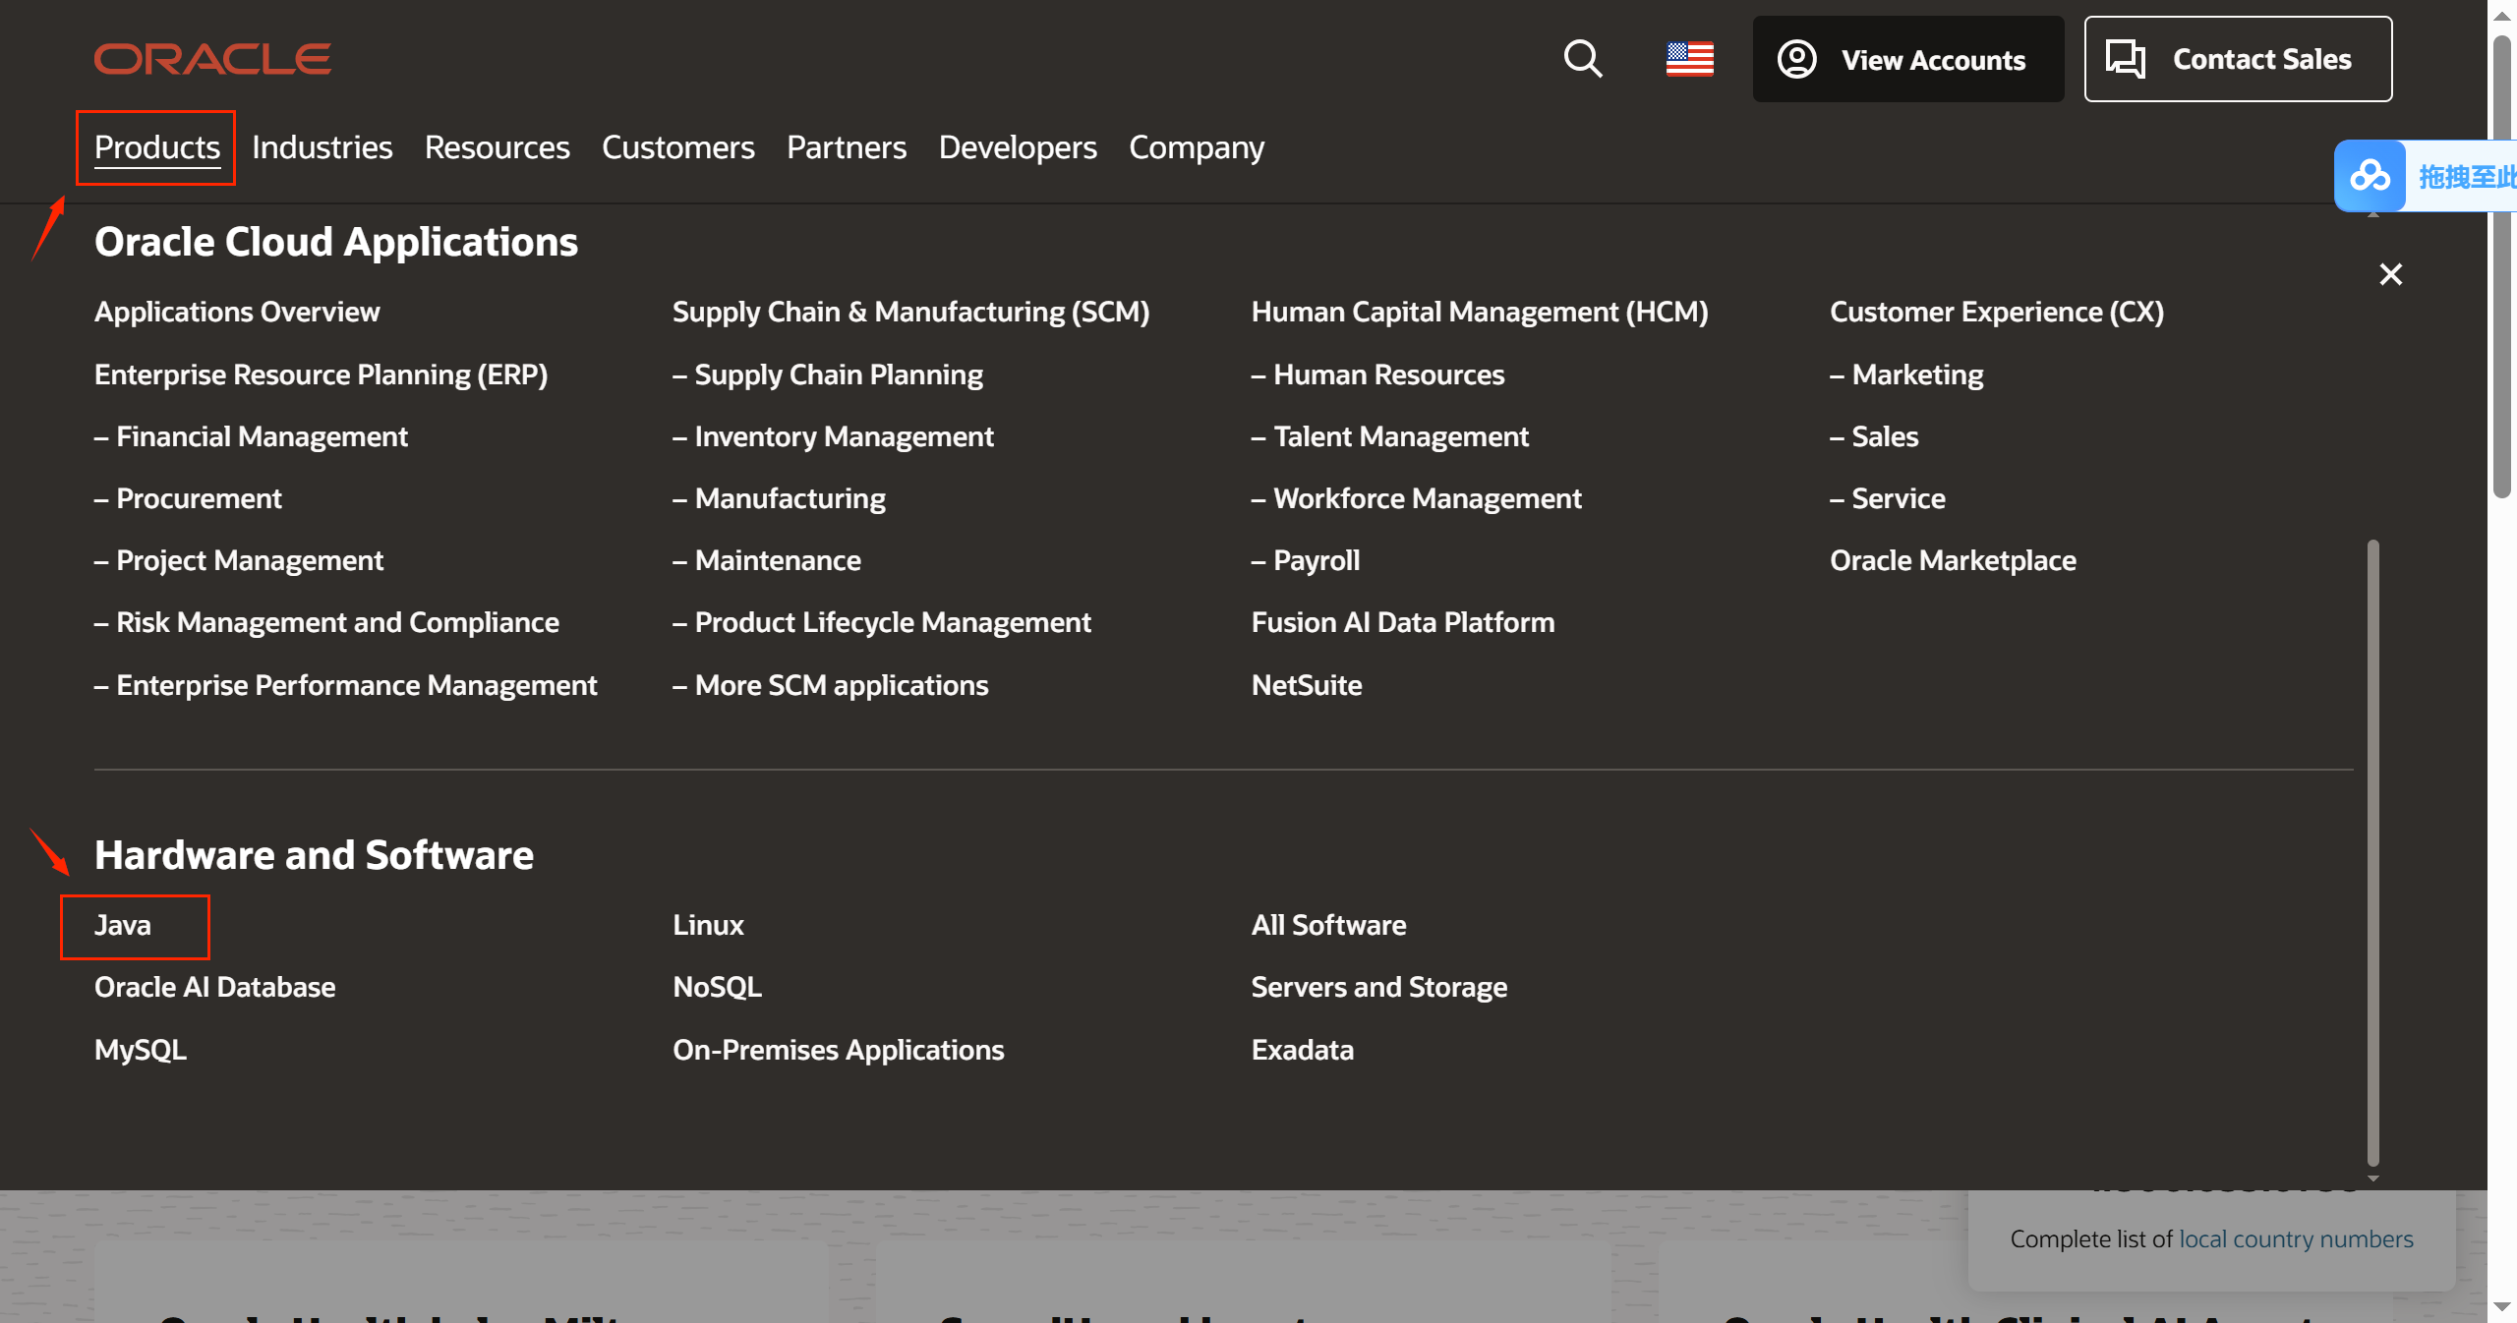The width and height of the screenshot is (2517, 1323).
Task: Open the Products menu
Action: 157,147
